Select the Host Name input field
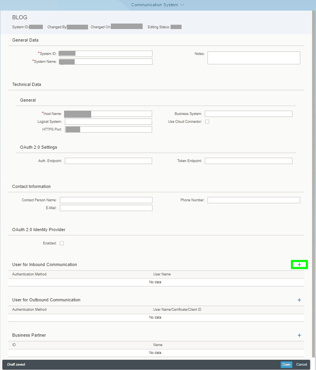 pos(108,114)
